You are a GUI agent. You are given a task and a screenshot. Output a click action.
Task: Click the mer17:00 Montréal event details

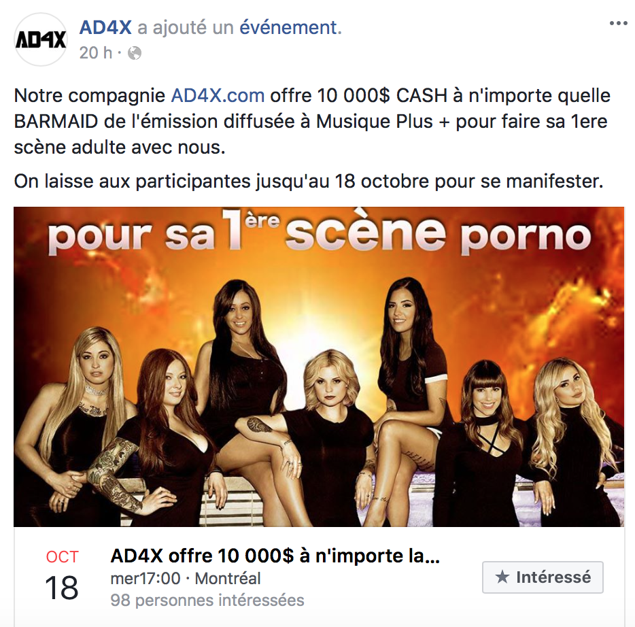186,579
